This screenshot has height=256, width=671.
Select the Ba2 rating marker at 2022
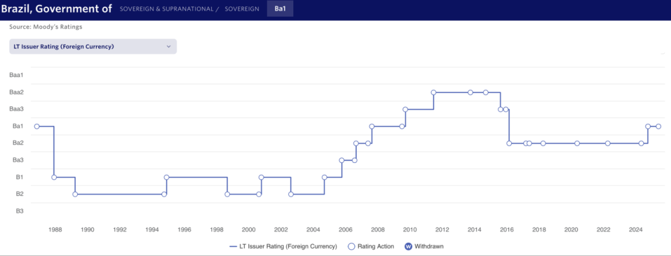pyautogui.click(x=608, y=143)
